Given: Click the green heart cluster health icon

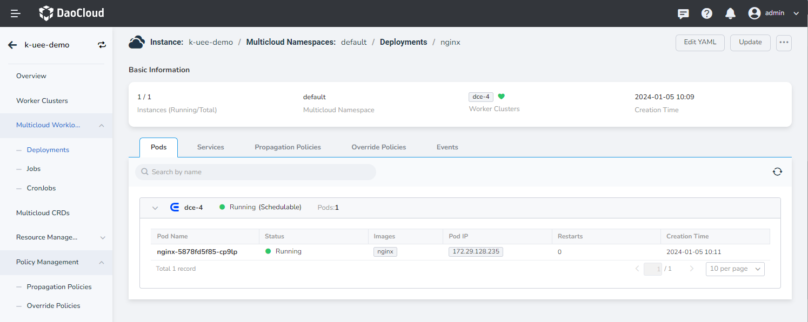Looking at the screenshot, I should [x=501, y=97].
